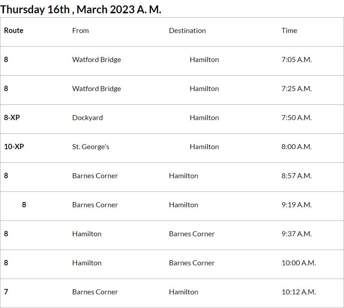Select the route 7 cell
This screenshot has width=344, height=308.
(x=6, y=292)
